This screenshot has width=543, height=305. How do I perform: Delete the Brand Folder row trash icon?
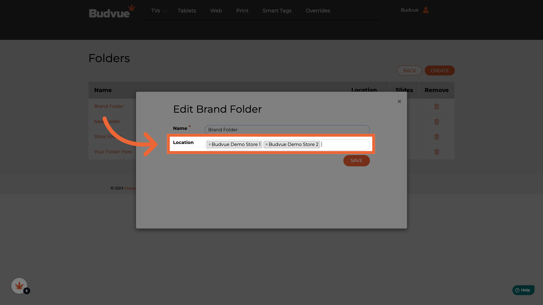pos(436,106)
